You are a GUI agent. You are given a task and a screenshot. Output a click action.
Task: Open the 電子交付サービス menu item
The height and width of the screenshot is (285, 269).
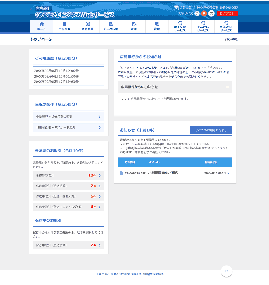180,26
